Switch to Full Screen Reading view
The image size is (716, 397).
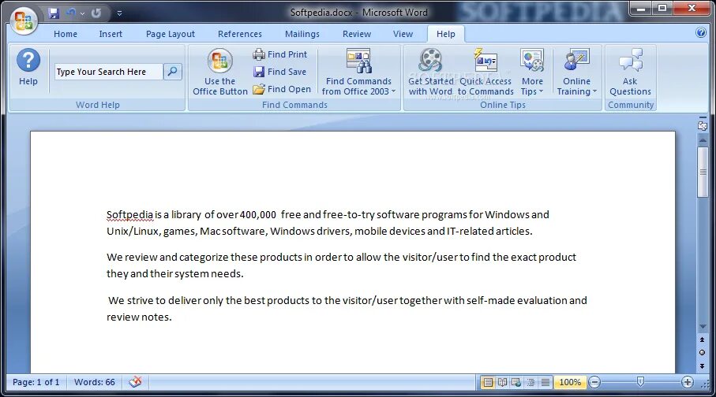(502, 382)
